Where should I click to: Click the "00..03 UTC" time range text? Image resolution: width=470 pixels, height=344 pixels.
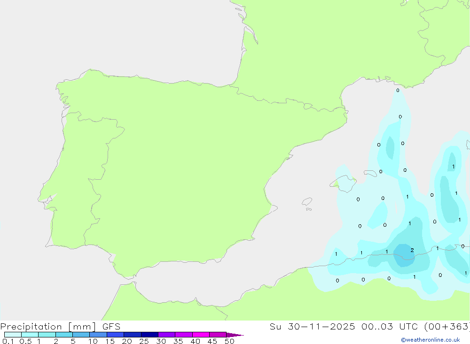pyautogui.click(x=389, y=326)
